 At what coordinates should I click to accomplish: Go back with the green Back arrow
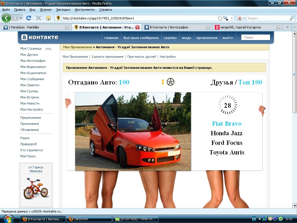(6, 18)
